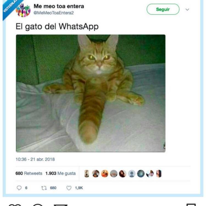
Task: Open the @MeMeoToaEntera2 handle link
Action: 54,13
